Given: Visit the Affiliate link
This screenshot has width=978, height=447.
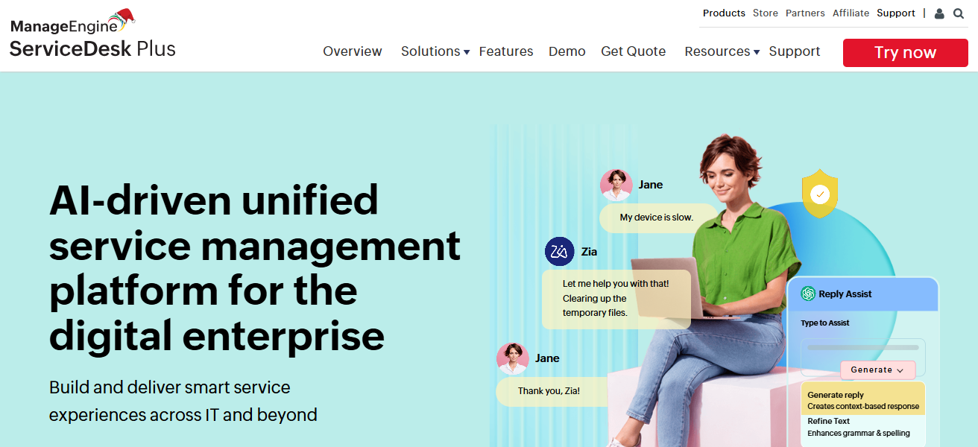Looking at the screenshot, I should (x=851, y=13).
